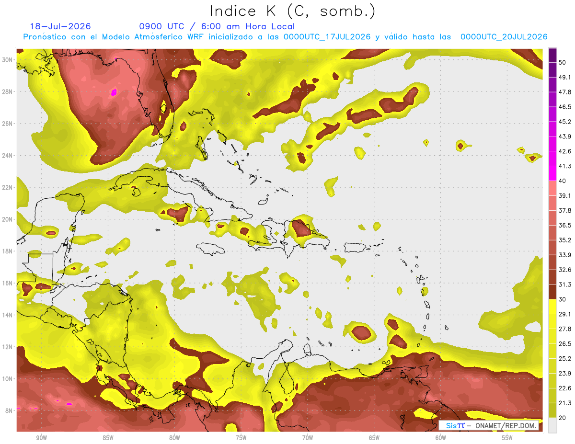Screen dimensions: 575x444
Task: Pick the dark brown swatch just above 30
Action: click(x=552, y=292)
